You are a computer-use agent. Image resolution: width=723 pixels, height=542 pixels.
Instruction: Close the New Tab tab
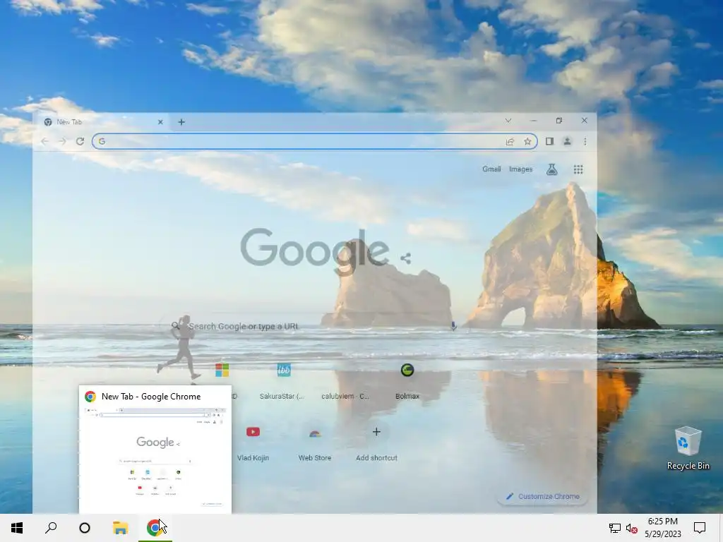160,122
